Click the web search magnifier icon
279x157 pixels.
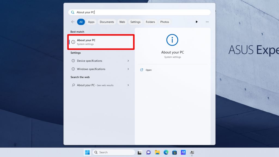73,85
